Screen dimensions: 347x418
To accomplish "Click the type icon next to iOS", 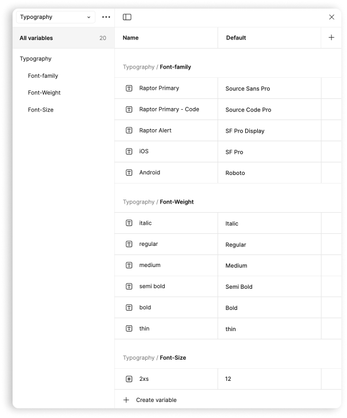I will point(129,152).
